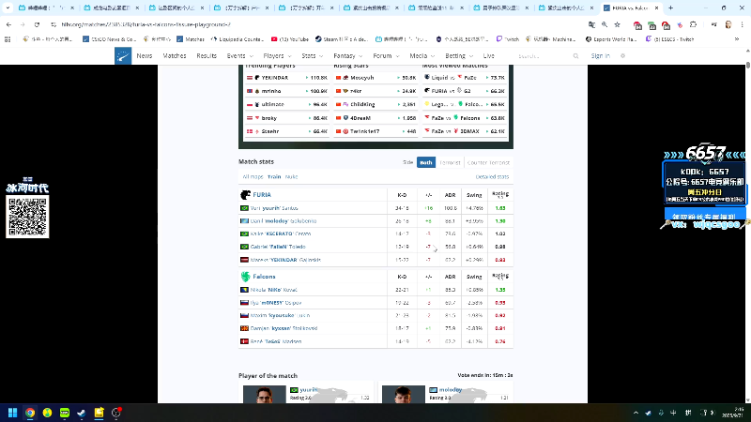751x422 pixels.
Task: Select the Counter-Terrorist side filter
Action: click(488, 162)
